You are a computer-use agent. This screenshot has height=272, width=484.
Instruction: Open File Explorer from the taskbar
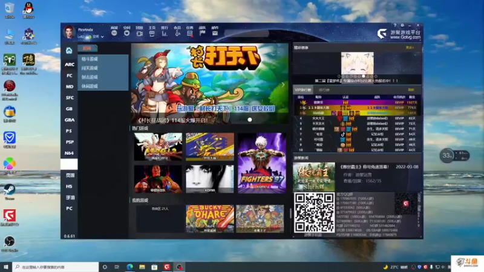click(142, 267)
